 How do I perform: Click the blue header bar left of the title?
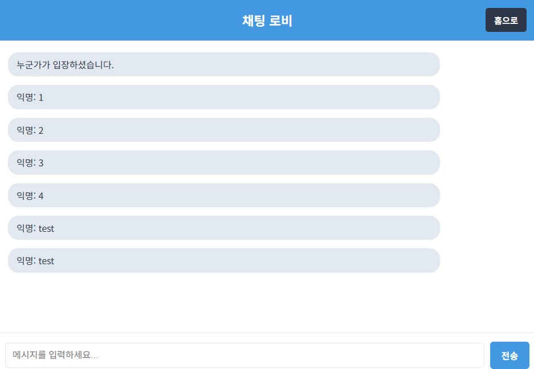pos(119,20)
